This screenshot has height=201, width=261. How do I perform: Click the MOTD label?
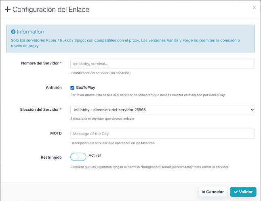[x=56, y=133]
